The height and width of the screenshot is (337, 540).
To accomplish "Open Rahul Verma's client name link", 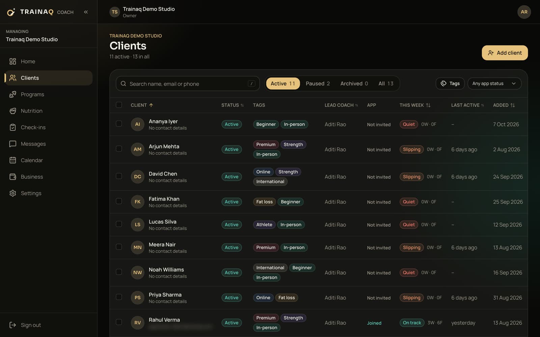I will (x=164, y=320).
